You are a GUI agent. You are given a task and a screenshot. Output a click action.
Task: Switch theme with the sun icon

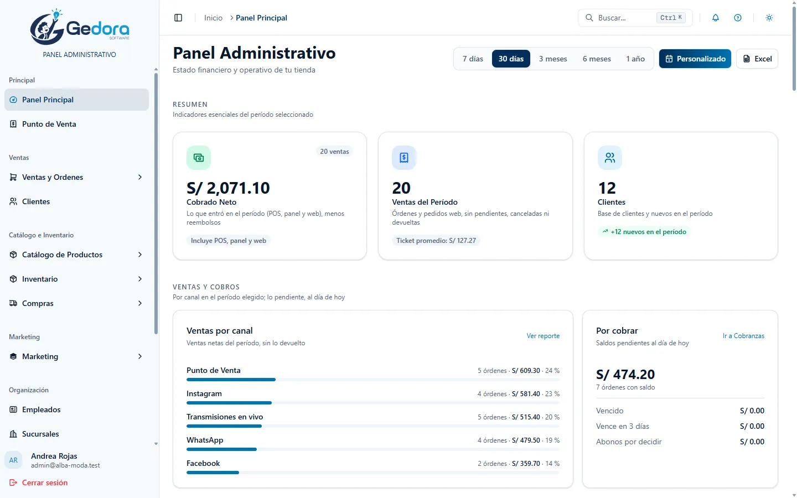pos(769,18)
